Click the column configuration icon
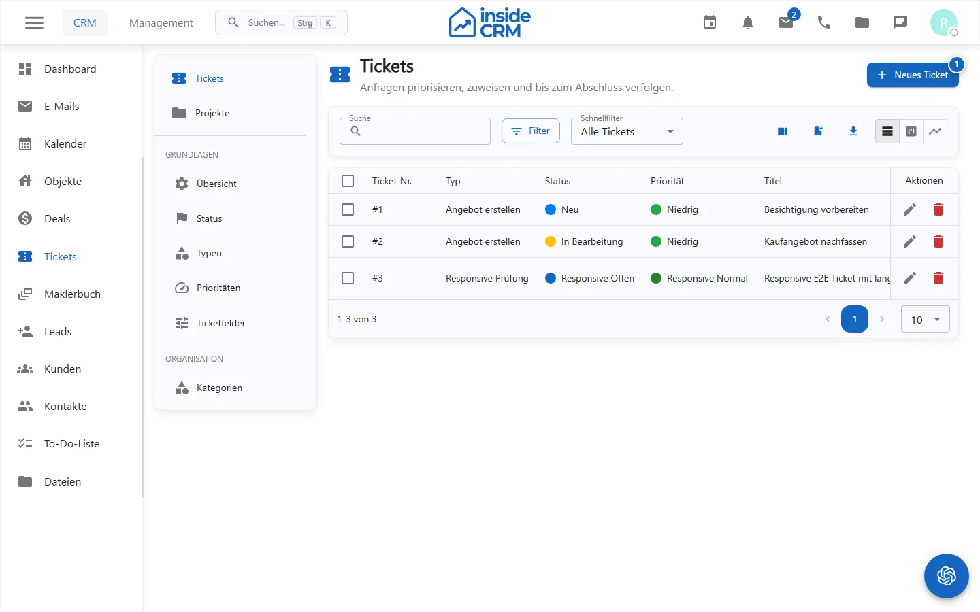This screenshot has height=612, width=980. coord(783,131)
